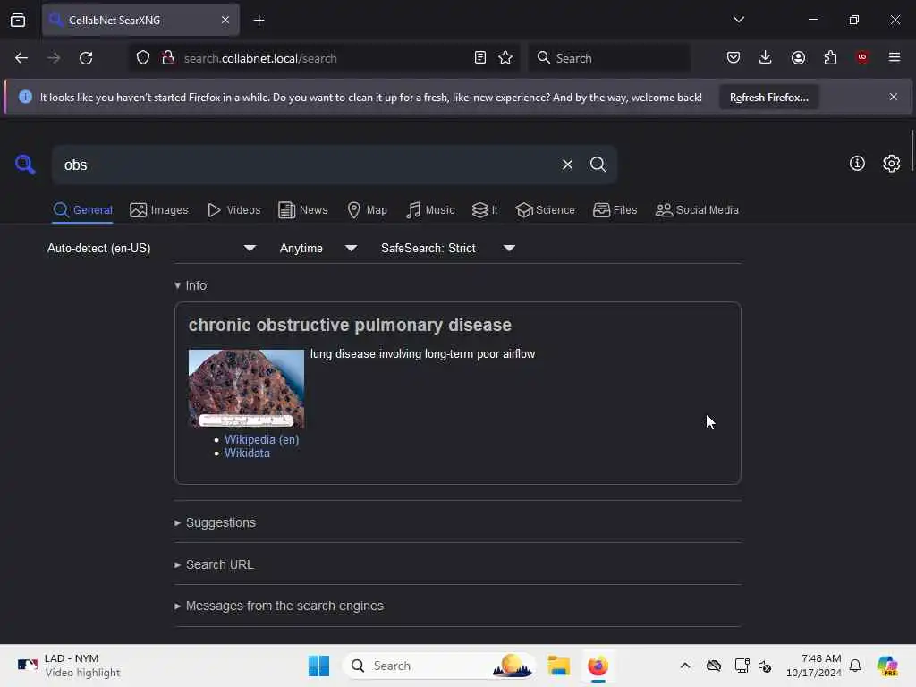Viewport: 916px width, 687px height.
Task: Click the SearXNG magnifier logo
Action: 25,165
